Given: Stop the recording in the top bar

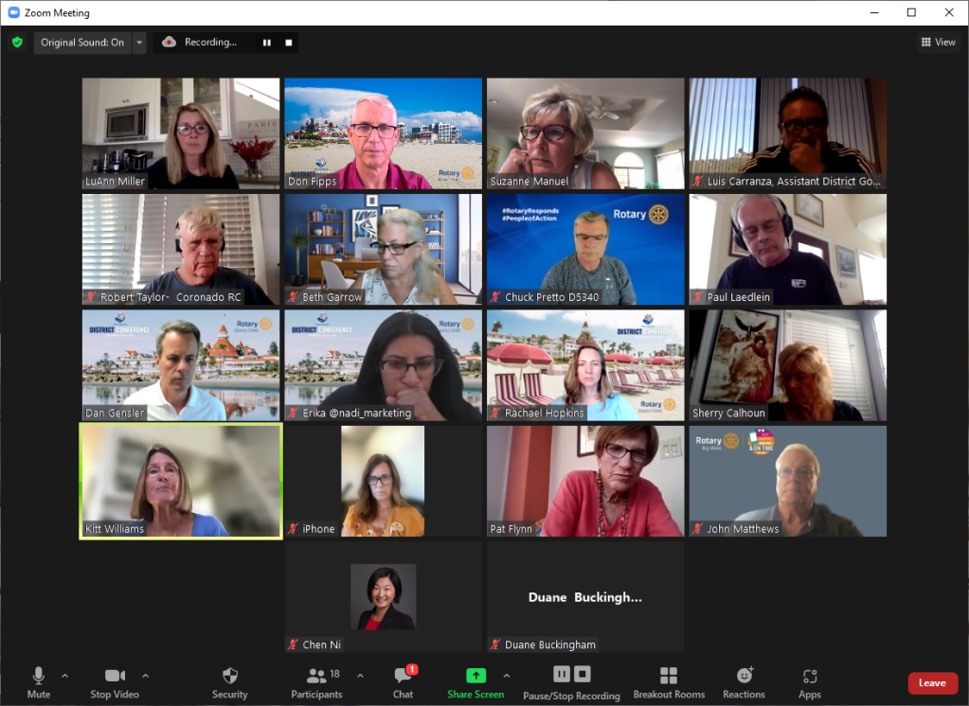Looking at the screenshot, I should click(289, 43).
